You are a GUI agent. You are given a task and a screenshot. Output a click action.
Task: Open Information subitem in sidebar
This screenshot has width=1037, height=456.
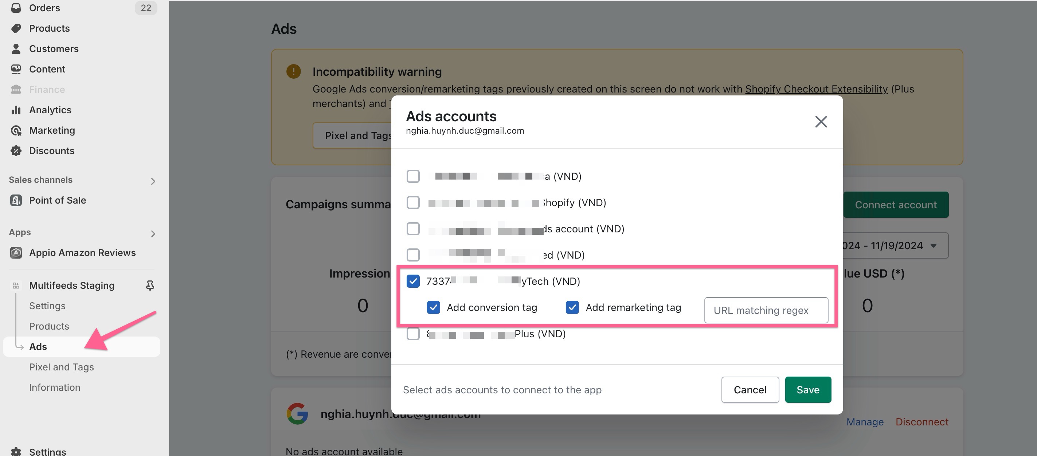point(55,387)
